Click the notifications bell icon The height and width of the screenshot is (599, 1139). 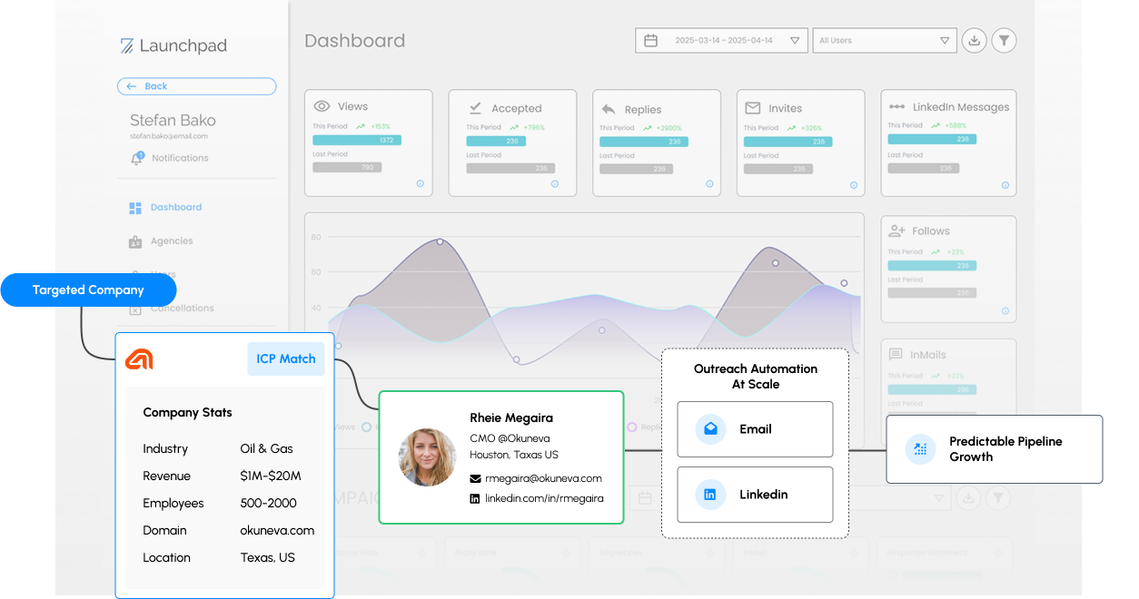(x=136, y=158)
